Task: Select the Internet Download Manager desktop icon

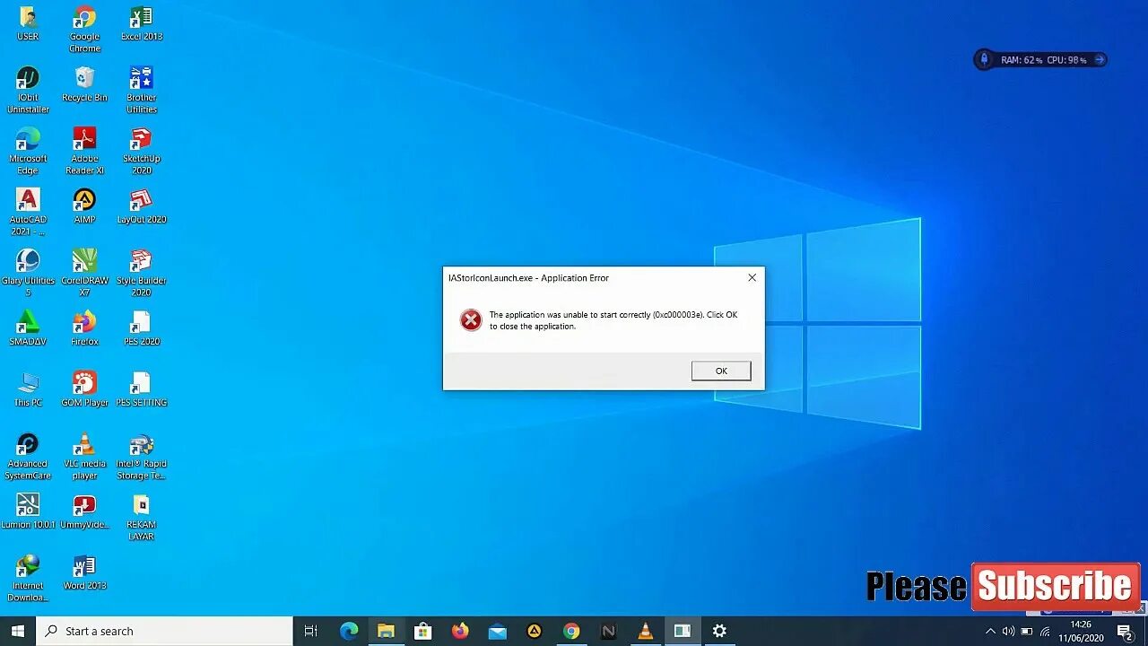Action: 28,579
